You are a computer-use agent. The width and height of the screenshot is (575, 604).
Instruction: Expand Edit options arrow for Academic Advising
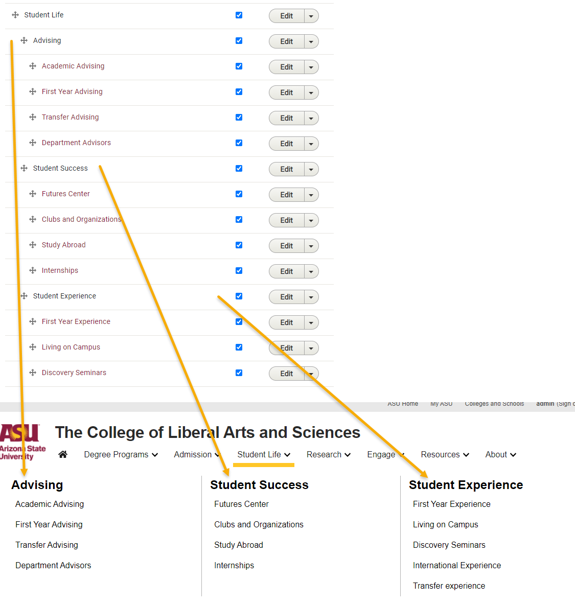[x=311, y=67]
